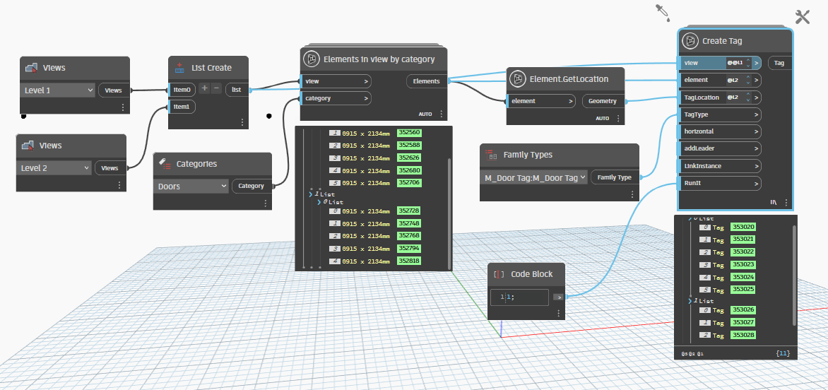Image resolution: width=828 pixels, height=390 pixels.
Task: Open the Doors category dropdown
Action: [191, 187]
